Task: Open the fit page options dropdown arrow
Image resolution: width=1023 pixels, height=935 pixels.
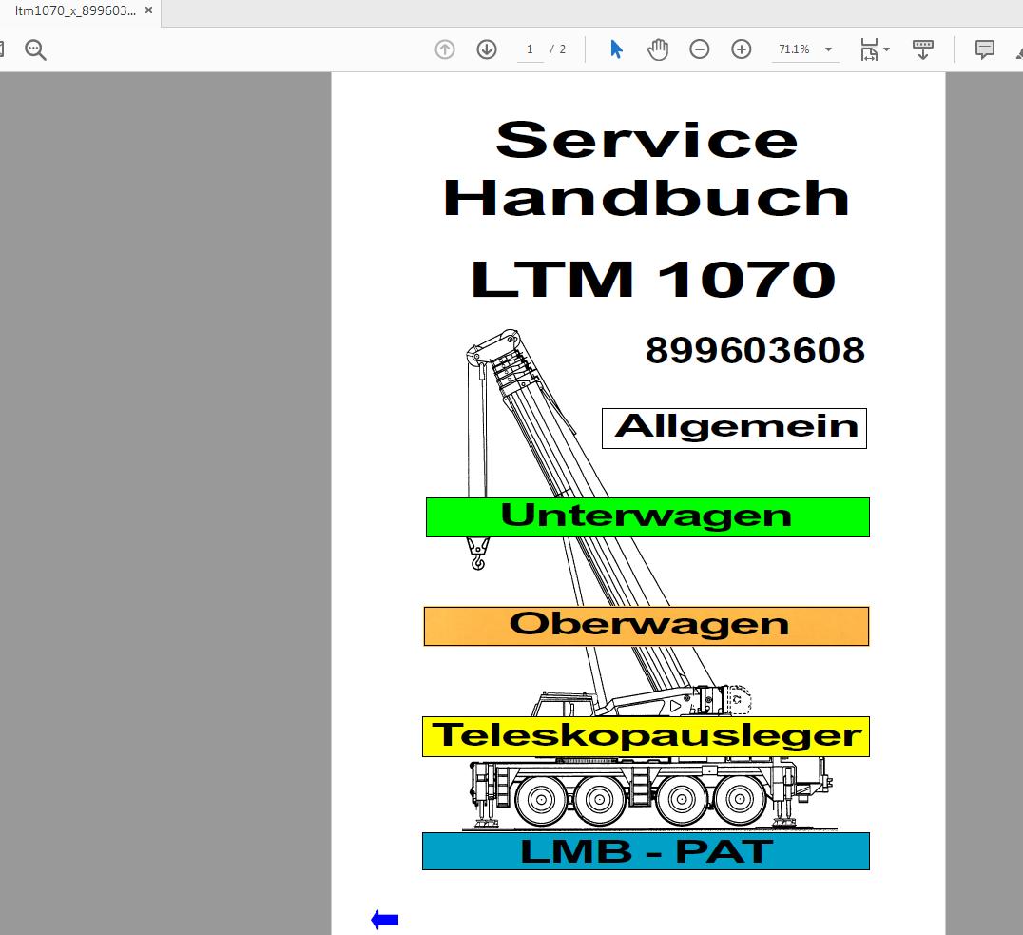Action: click(x=887, y=49)
